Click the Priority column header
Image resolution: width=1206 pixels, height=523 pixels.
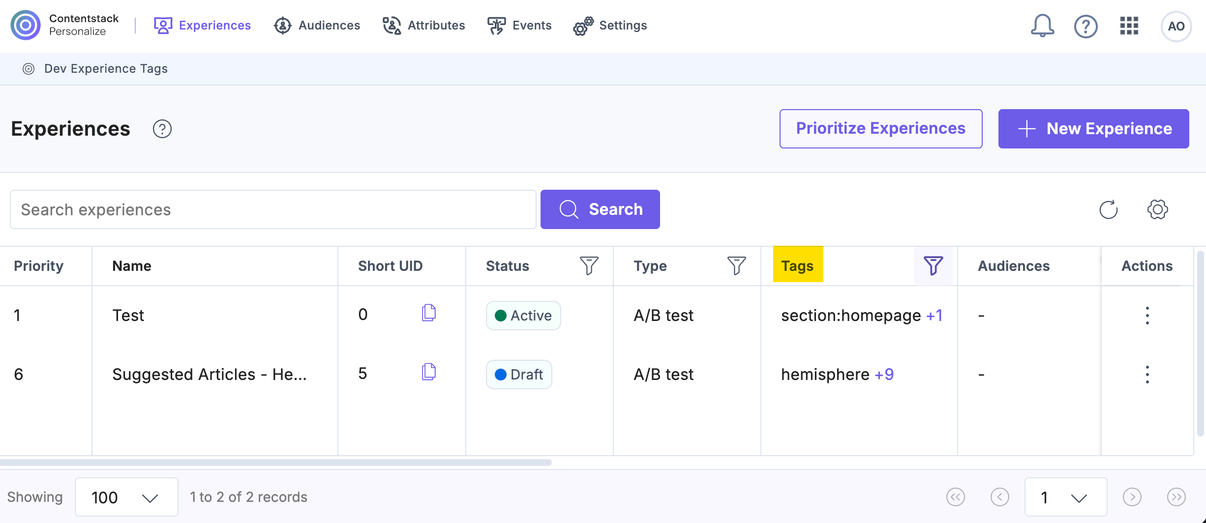click(x=38, y=265)
